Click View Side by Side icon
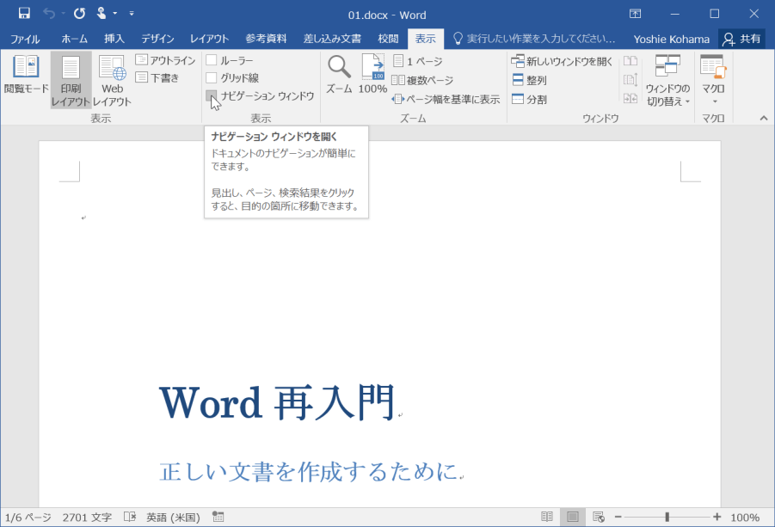The height and width of the screenshot is (527, 775). click(x=630, y=61)
